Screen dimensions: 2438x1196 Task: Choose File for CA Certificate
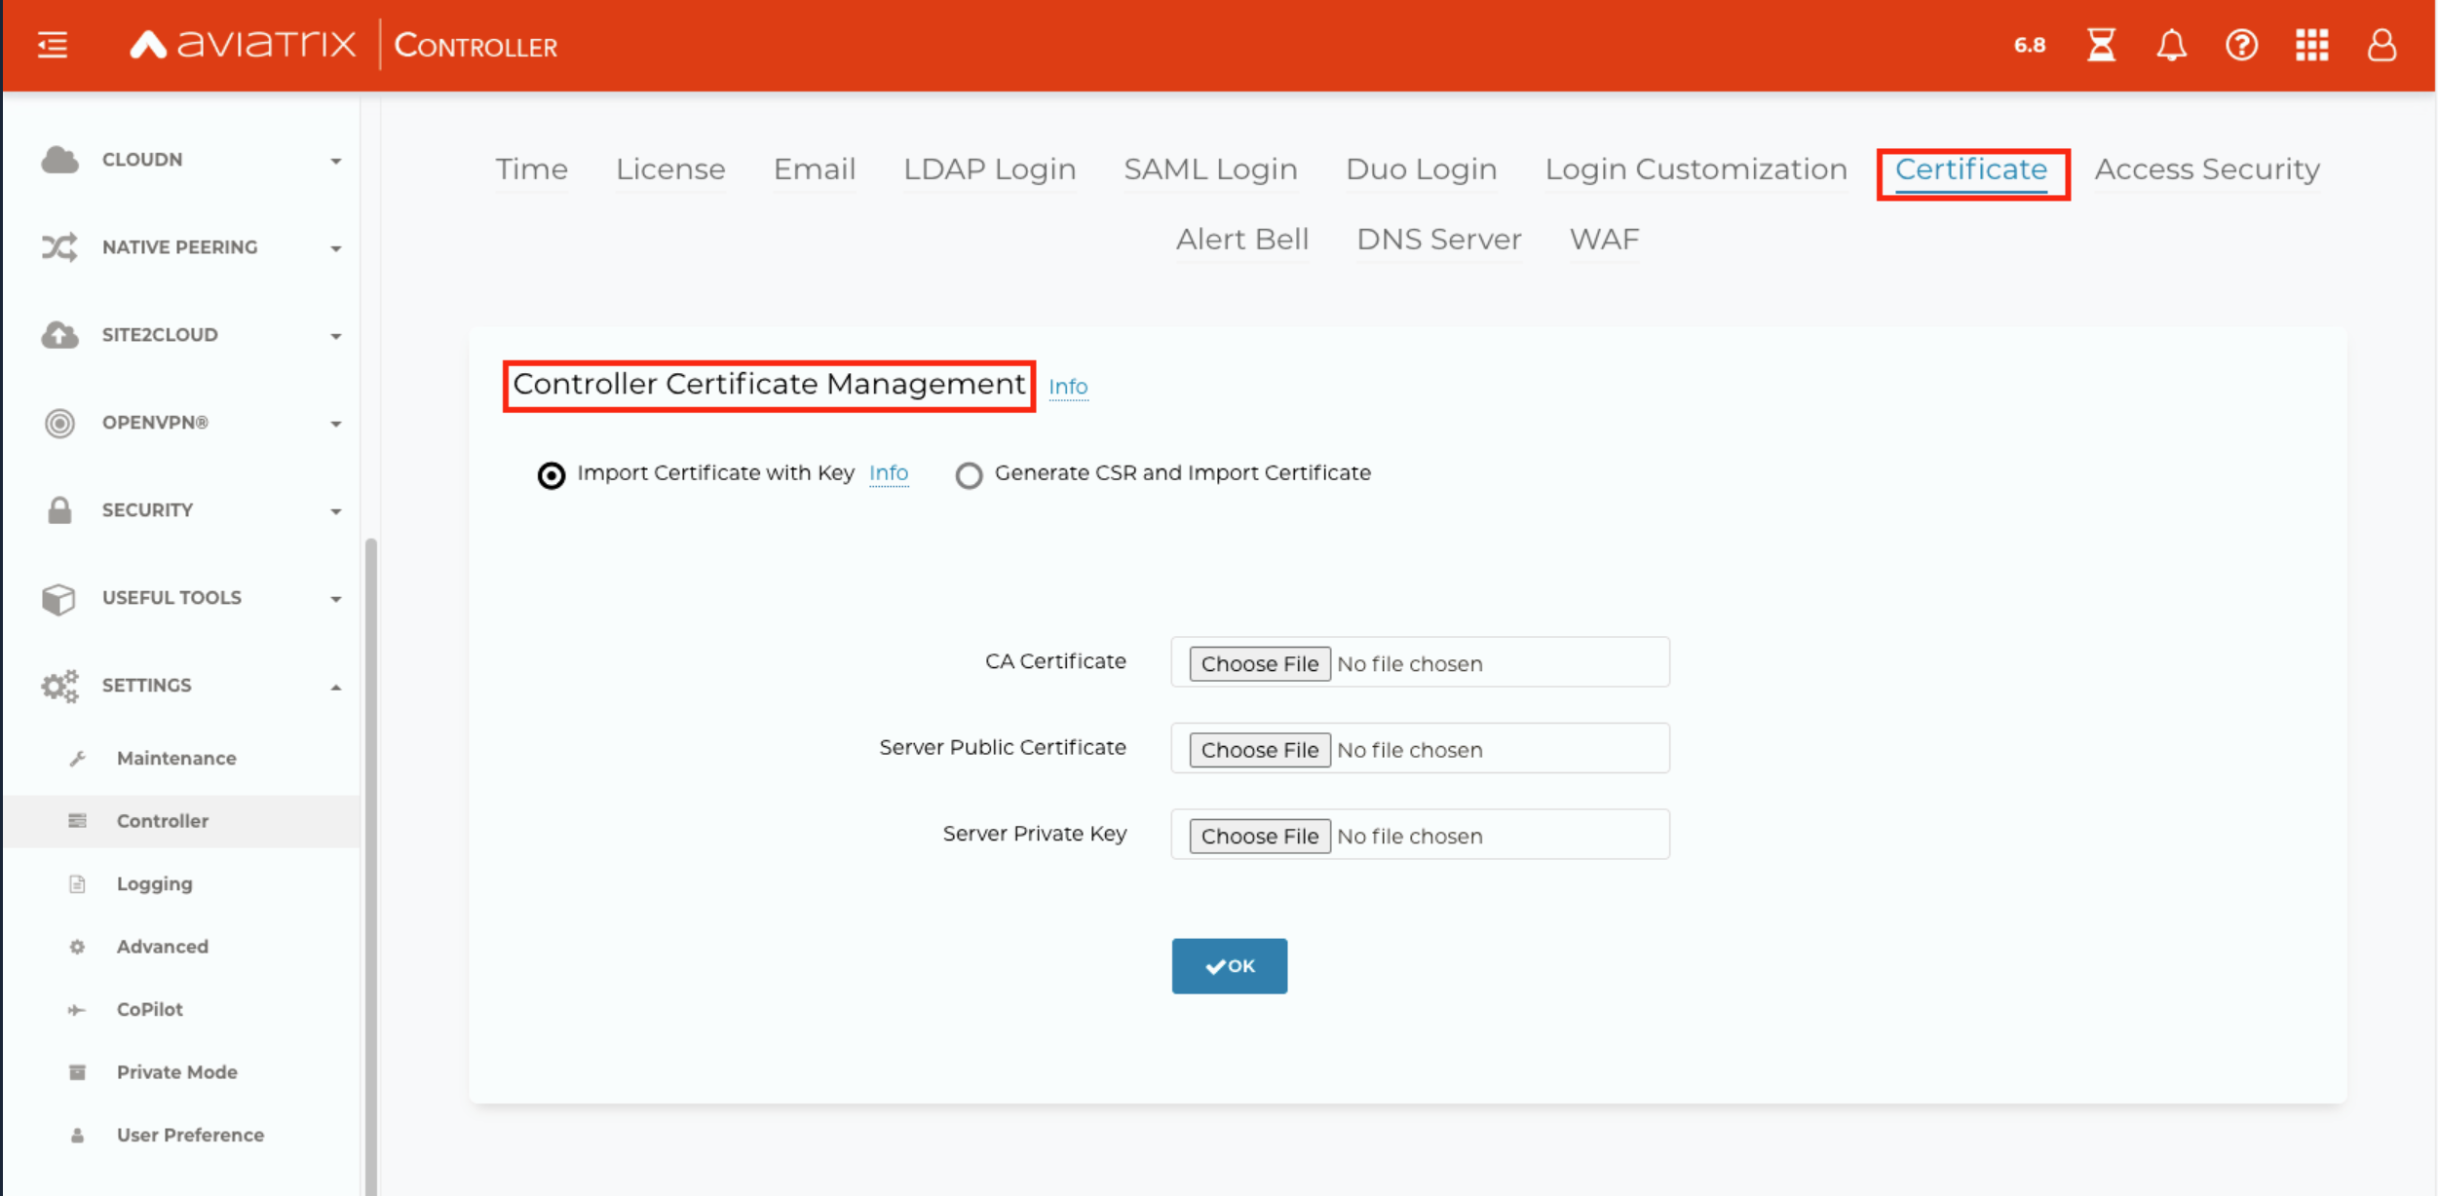[x=1259, y=663]
